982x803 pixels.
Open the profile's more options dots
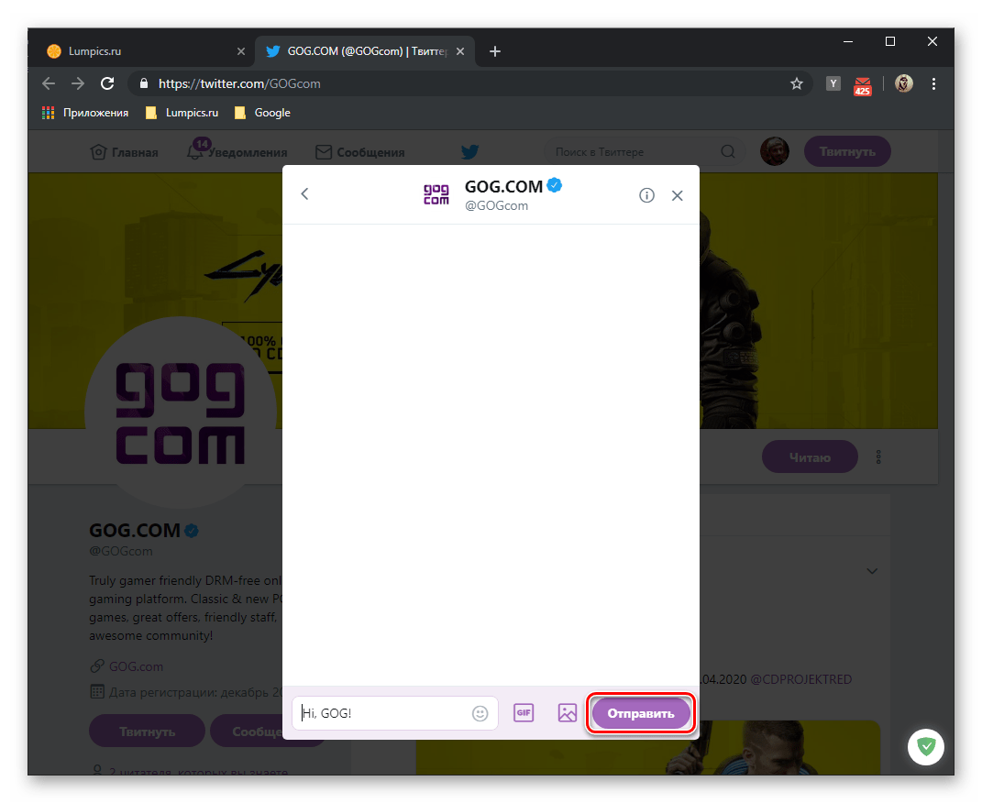pos(878,456)
